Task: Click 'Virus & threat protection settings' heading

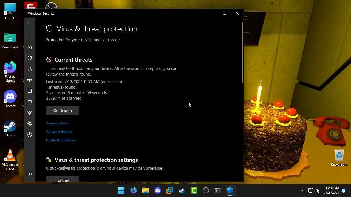Action: point(96,160)
